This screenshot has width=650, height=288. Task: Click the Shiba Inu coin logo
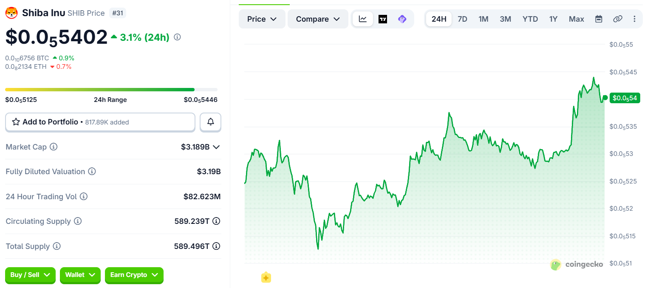click(x=11, y=13)
